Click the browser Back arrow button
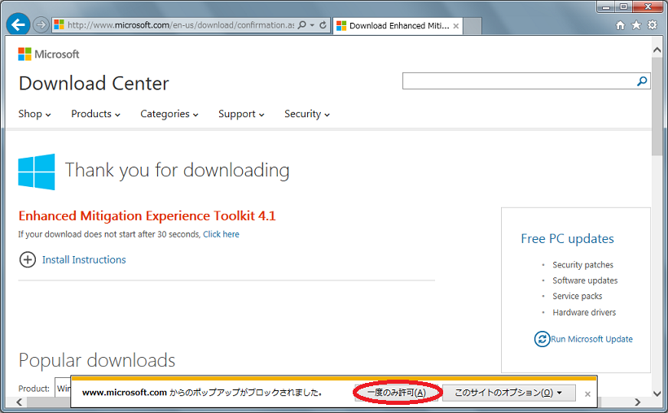 18,24
